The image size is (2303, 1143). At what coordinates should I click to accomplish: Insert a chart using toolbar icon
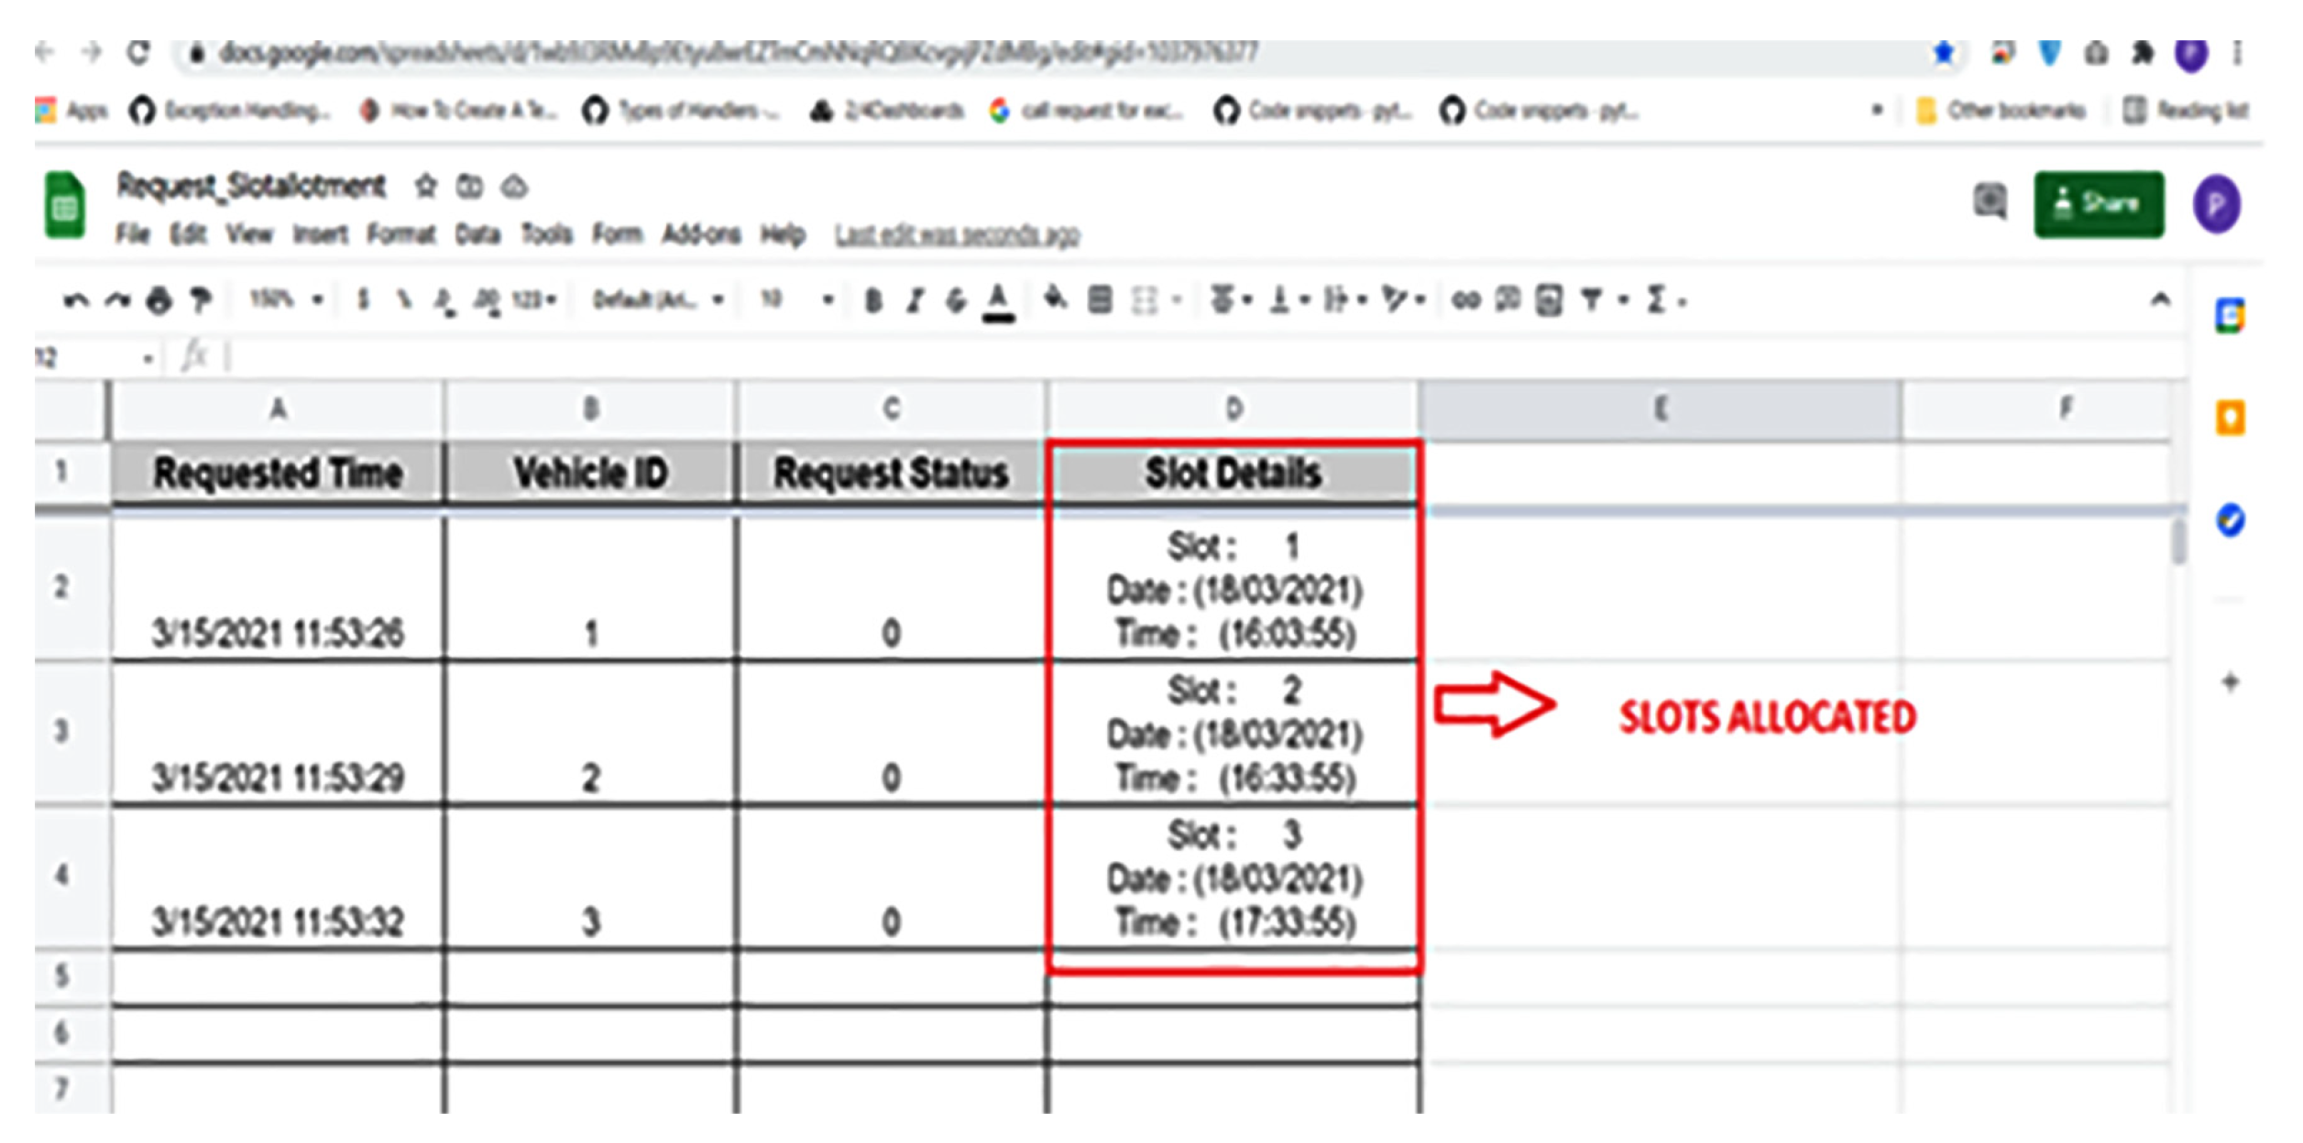1548,299
